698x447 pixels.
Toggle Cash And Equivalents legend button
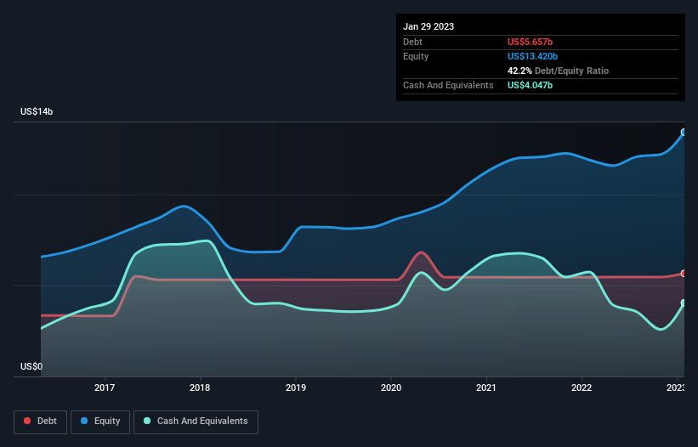(196, 422)
